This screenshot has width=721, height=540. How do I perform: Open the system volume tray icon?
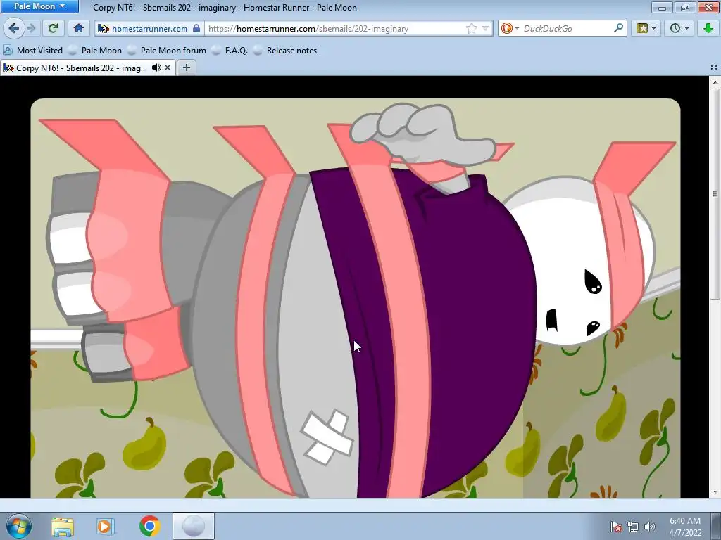click(x=649, y=526)
